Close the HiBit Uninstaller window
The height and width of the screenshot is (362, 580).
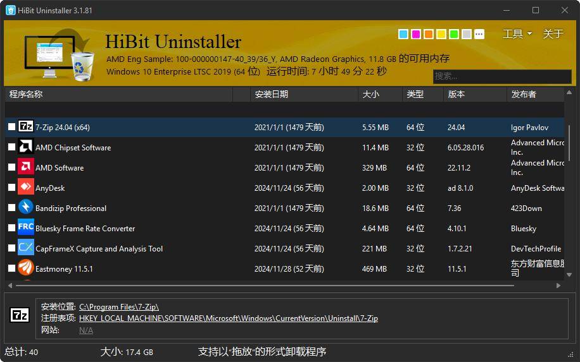pyautogui.click(x=564, y=10)
